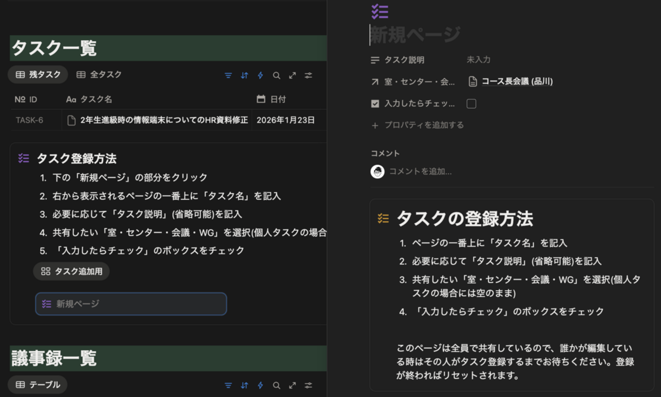Open sort options for タスク一覧
Screen dimensions: 661x397
[x=244, y=75]
